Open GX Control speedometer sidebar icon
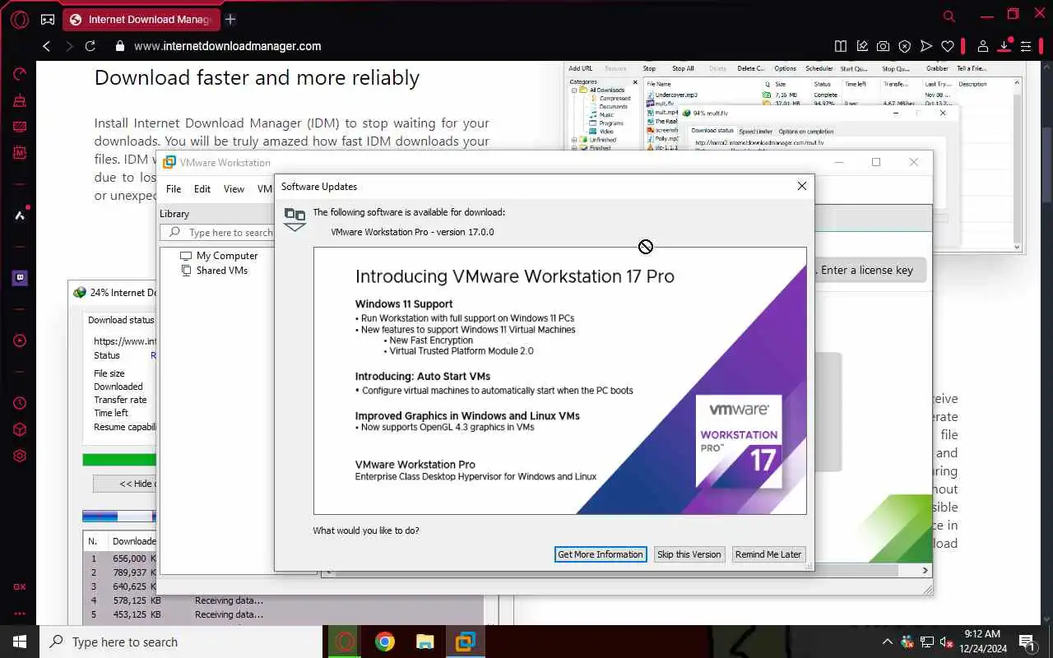The height and width of the screenshot is (658, 1053). click(x=20, y=74)
